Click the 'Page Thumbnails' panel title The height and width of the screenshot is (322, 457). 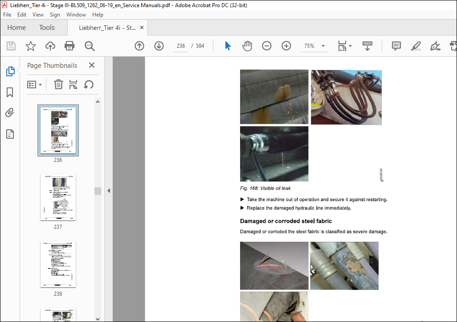click(52, 66)
